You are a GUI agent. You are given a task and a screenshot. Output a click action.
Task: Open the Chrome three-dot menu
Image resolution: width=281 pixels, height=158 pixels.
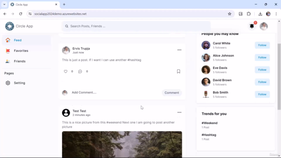click(x=276, y=14)
